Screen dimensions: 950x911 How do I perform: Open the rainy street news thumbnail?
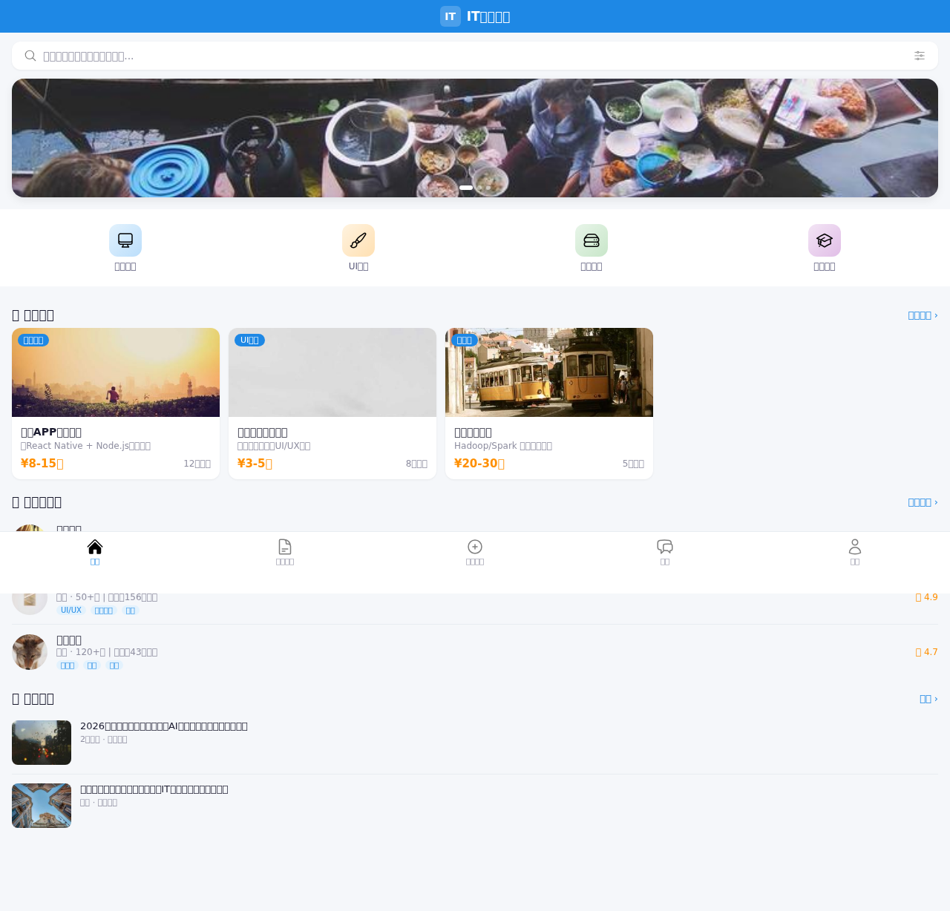(42, 743)
